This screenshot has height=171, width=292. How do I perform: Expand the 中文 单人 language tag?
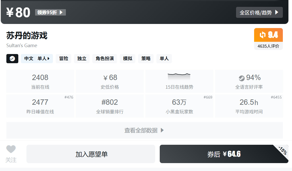[x=37, y=59]
